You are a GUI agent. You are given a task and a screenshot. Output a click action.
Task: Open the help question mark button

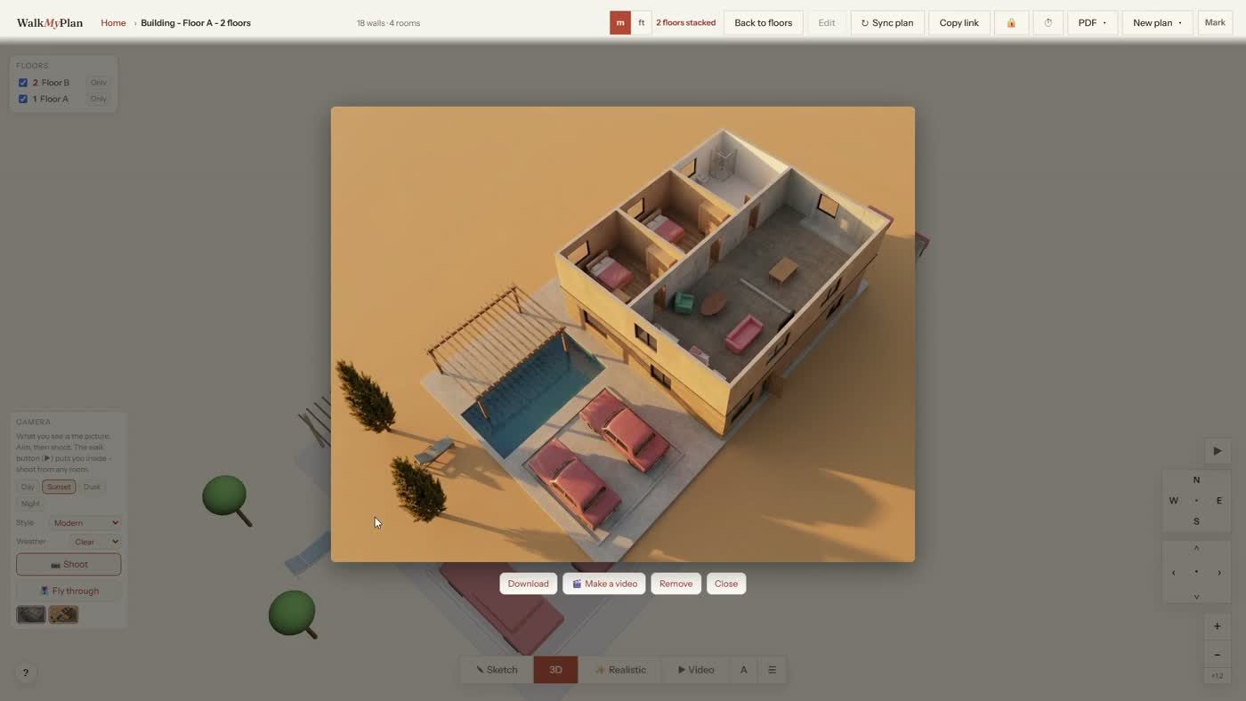26,673
